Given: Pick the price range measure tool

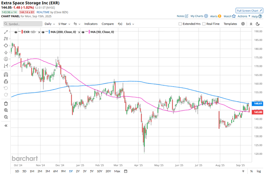Looking at the screenshot, I should click(6, 66).
